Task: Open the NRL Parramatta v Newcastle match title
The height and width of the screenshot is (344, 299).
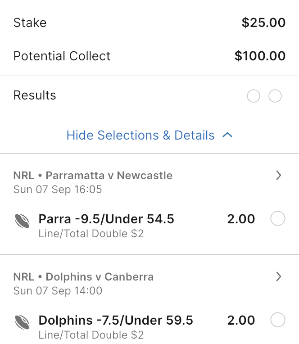Action: pyautogui.click(x=93, y=175)
